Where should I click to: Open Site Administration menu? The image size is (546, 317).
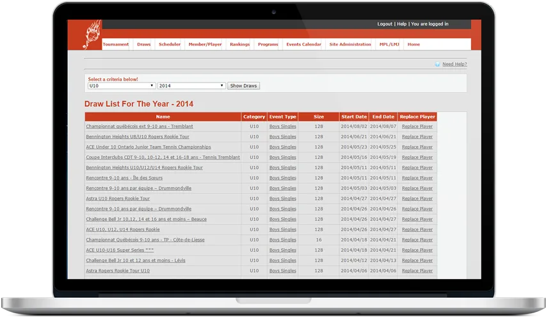click(350, 44)
